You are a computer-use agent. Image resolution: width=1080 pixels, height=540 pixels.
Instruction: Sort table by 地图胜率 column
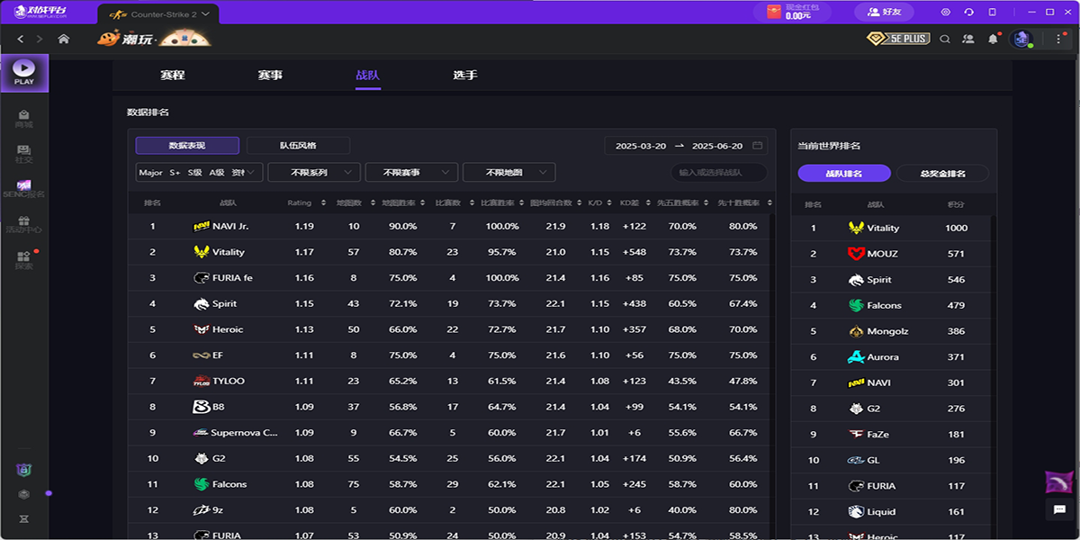click(402, 202)
